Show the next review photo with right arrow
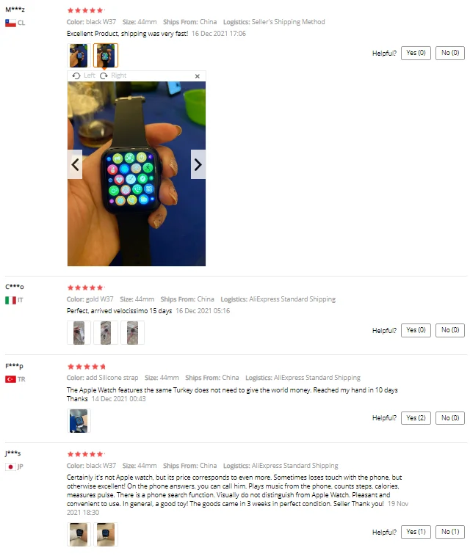470x556 pixels. pyautogui.click(x=198, y=164)
